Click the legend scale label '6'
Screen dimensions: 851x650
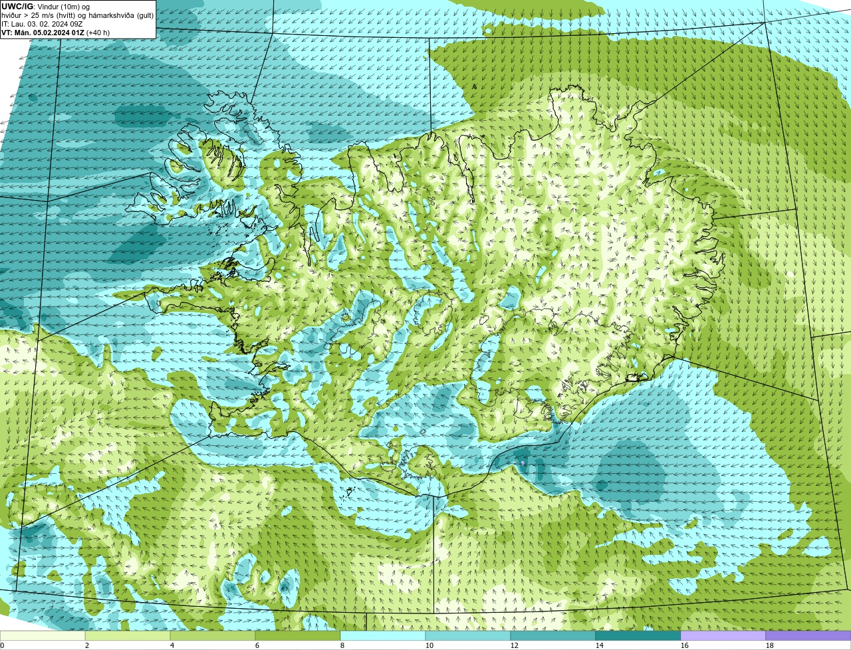click(x=257, y=645)
